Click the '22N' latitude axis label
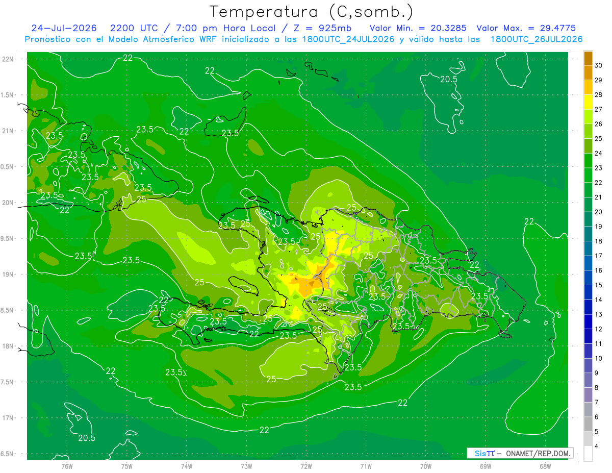Screen dimensions: 612x473 point(9,59)
